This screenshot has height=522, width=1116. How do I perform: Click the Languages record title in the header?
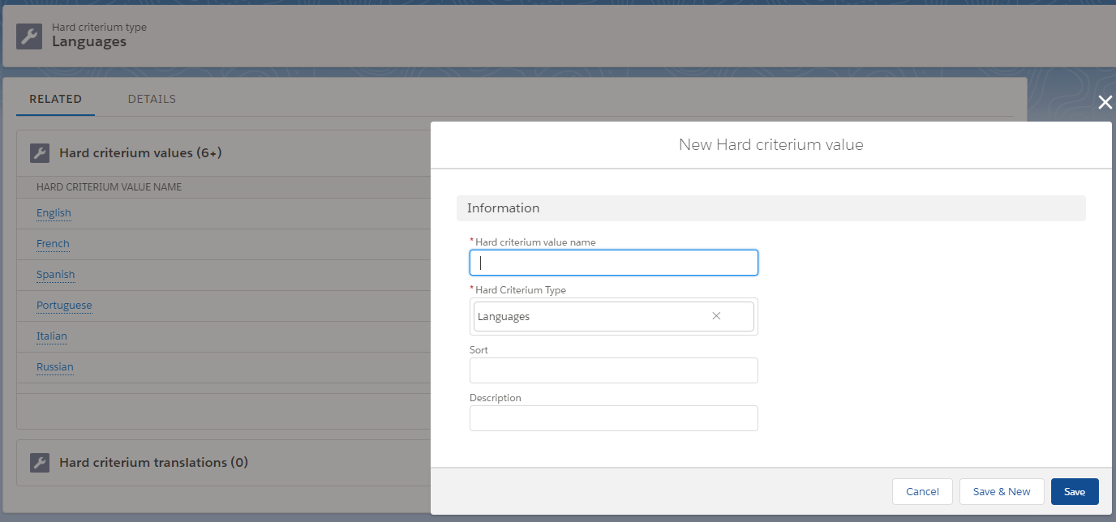coord(89,41)
